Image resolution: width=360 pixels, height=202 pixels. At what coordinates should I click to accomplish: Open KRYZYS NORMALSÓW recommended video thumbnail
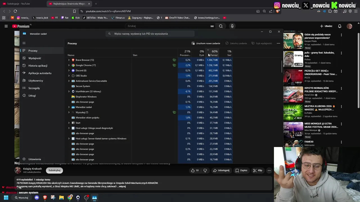293,94
